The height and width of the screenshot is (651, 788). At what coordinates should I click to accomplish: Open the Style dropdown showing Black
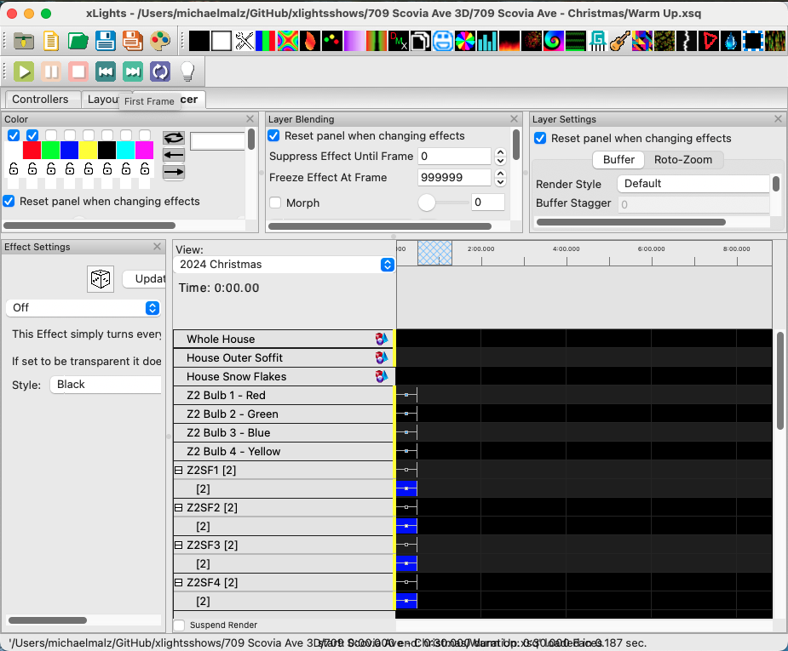106,385
